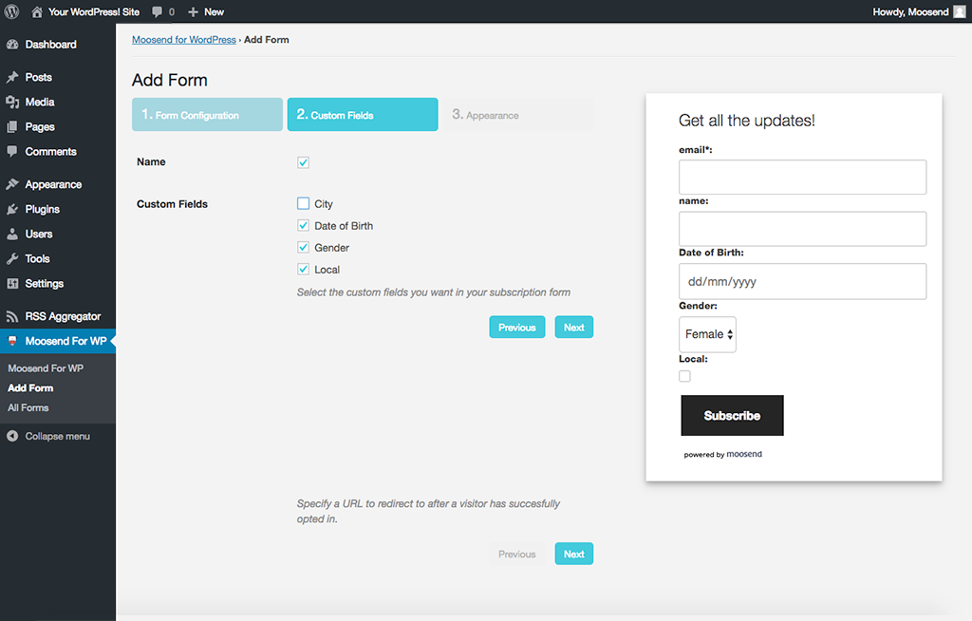Screen dimensions: 972x621
Task: Click the Media icon in sidebar
Action: point(12,102)
